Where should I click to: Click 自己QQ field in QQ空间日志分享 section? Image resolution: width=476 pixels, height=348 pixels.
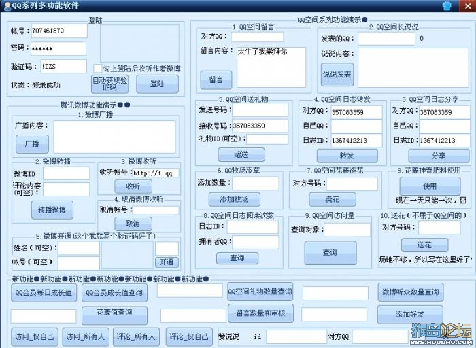[445, 126]
